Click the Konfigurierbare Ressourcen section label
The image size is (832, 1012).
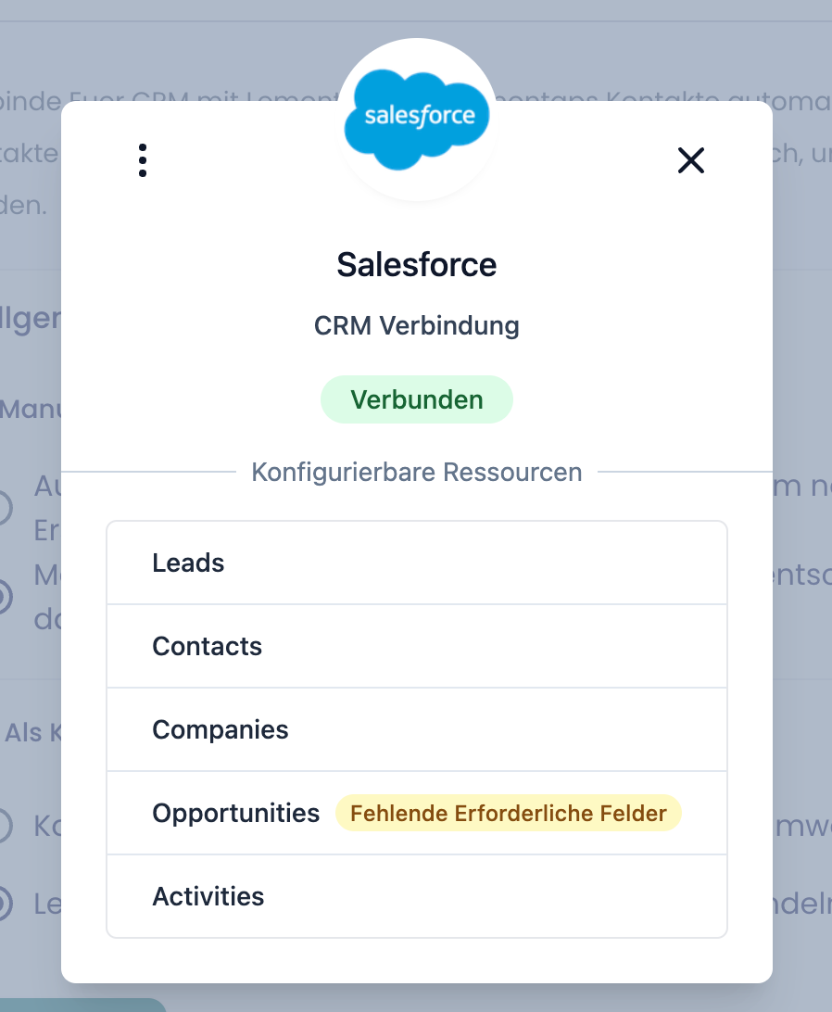(416, 473)
